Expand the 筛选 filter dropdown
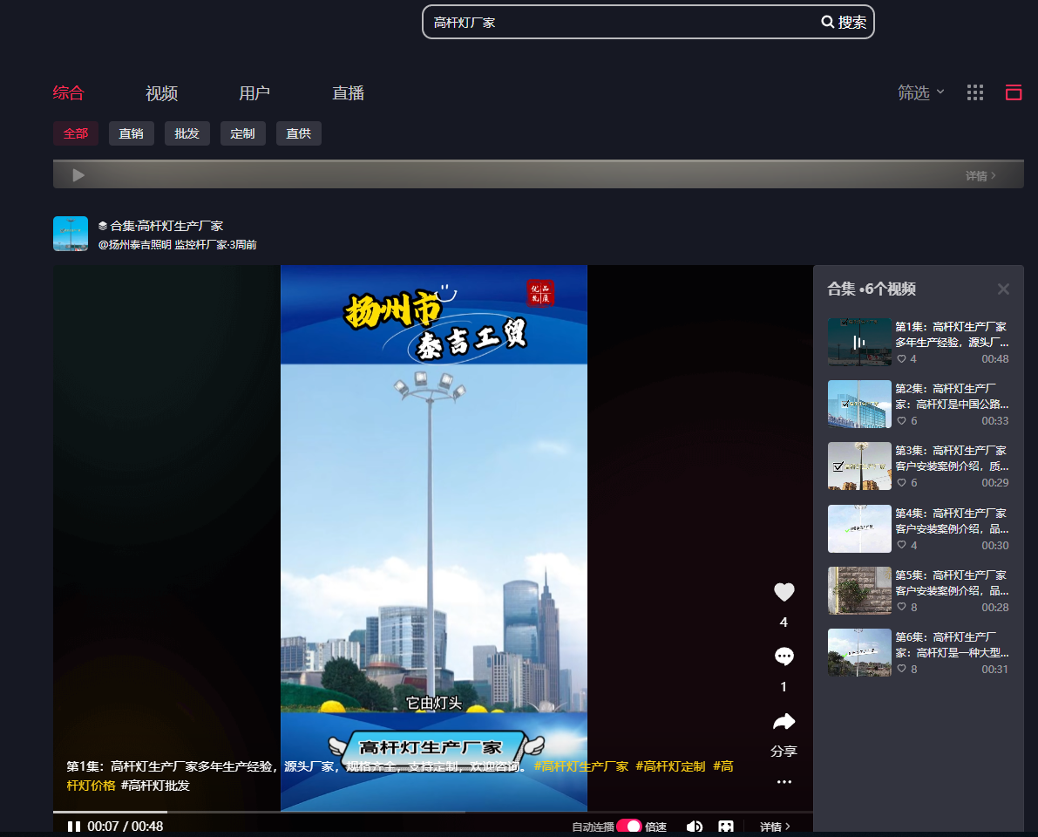Image resolution: width=1038 pixels, height=837 pixels. click(920, 92)
